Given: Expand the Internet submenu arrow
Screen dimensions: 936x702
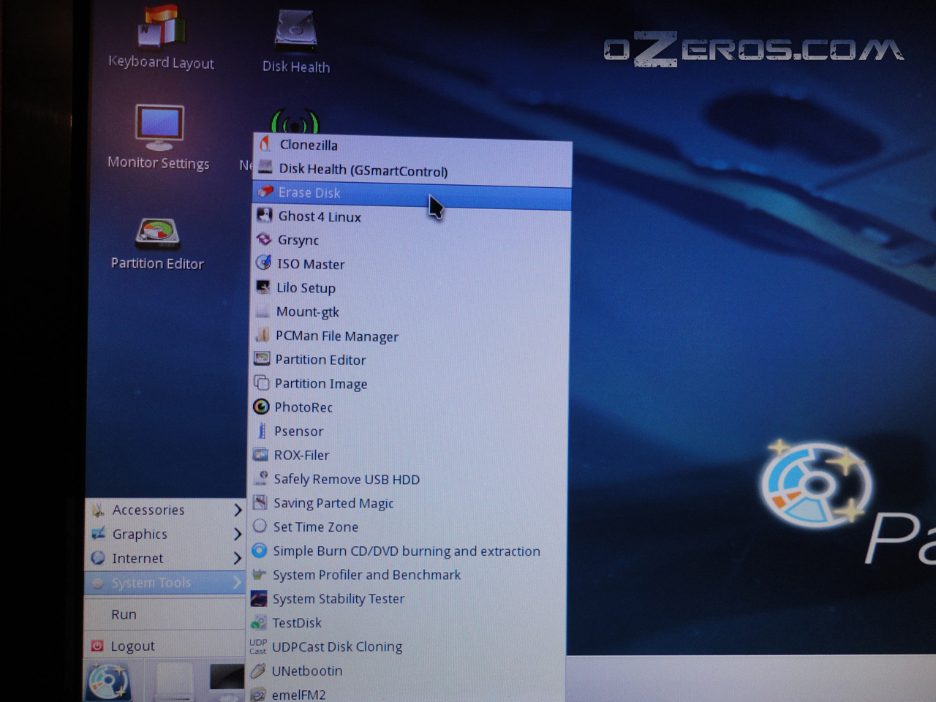Looking at the screenshot, I should 237,558.
